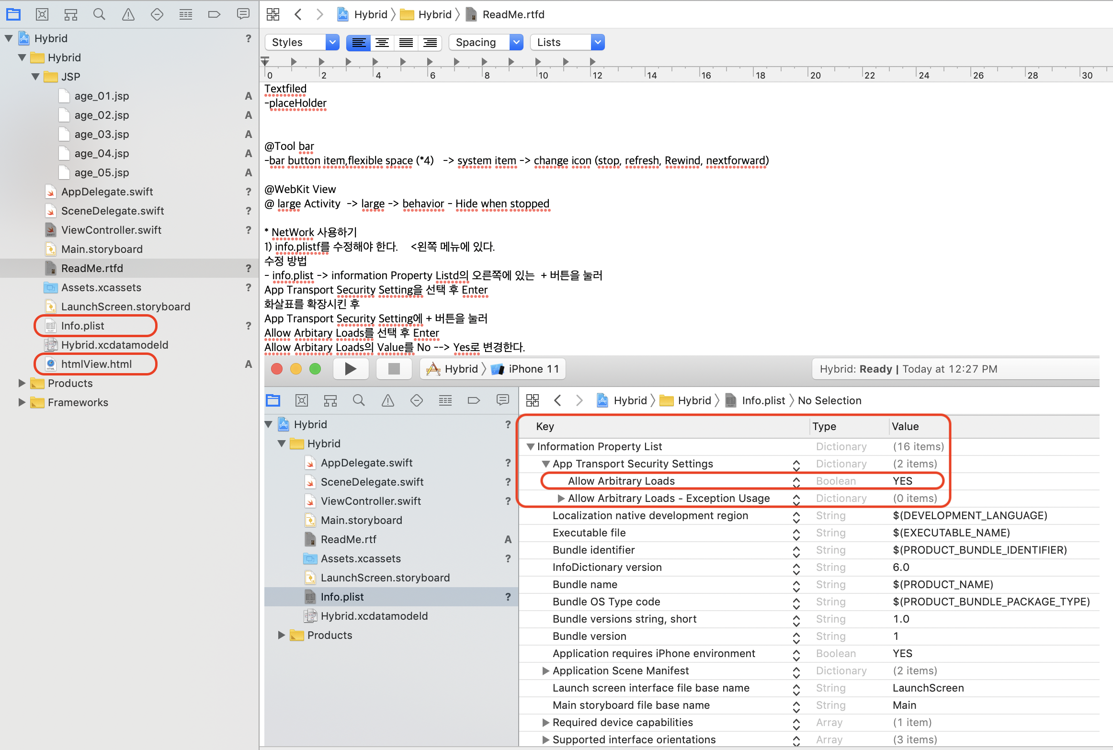Show the issue navigator warning icon

point(128,14)
